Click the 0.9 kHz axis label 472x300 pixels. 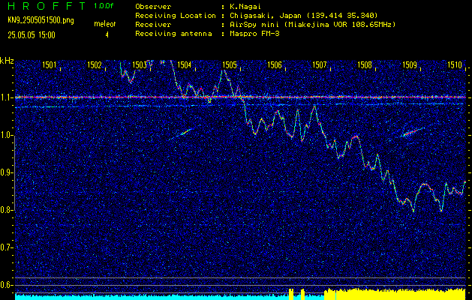click(x=5, y=172)
